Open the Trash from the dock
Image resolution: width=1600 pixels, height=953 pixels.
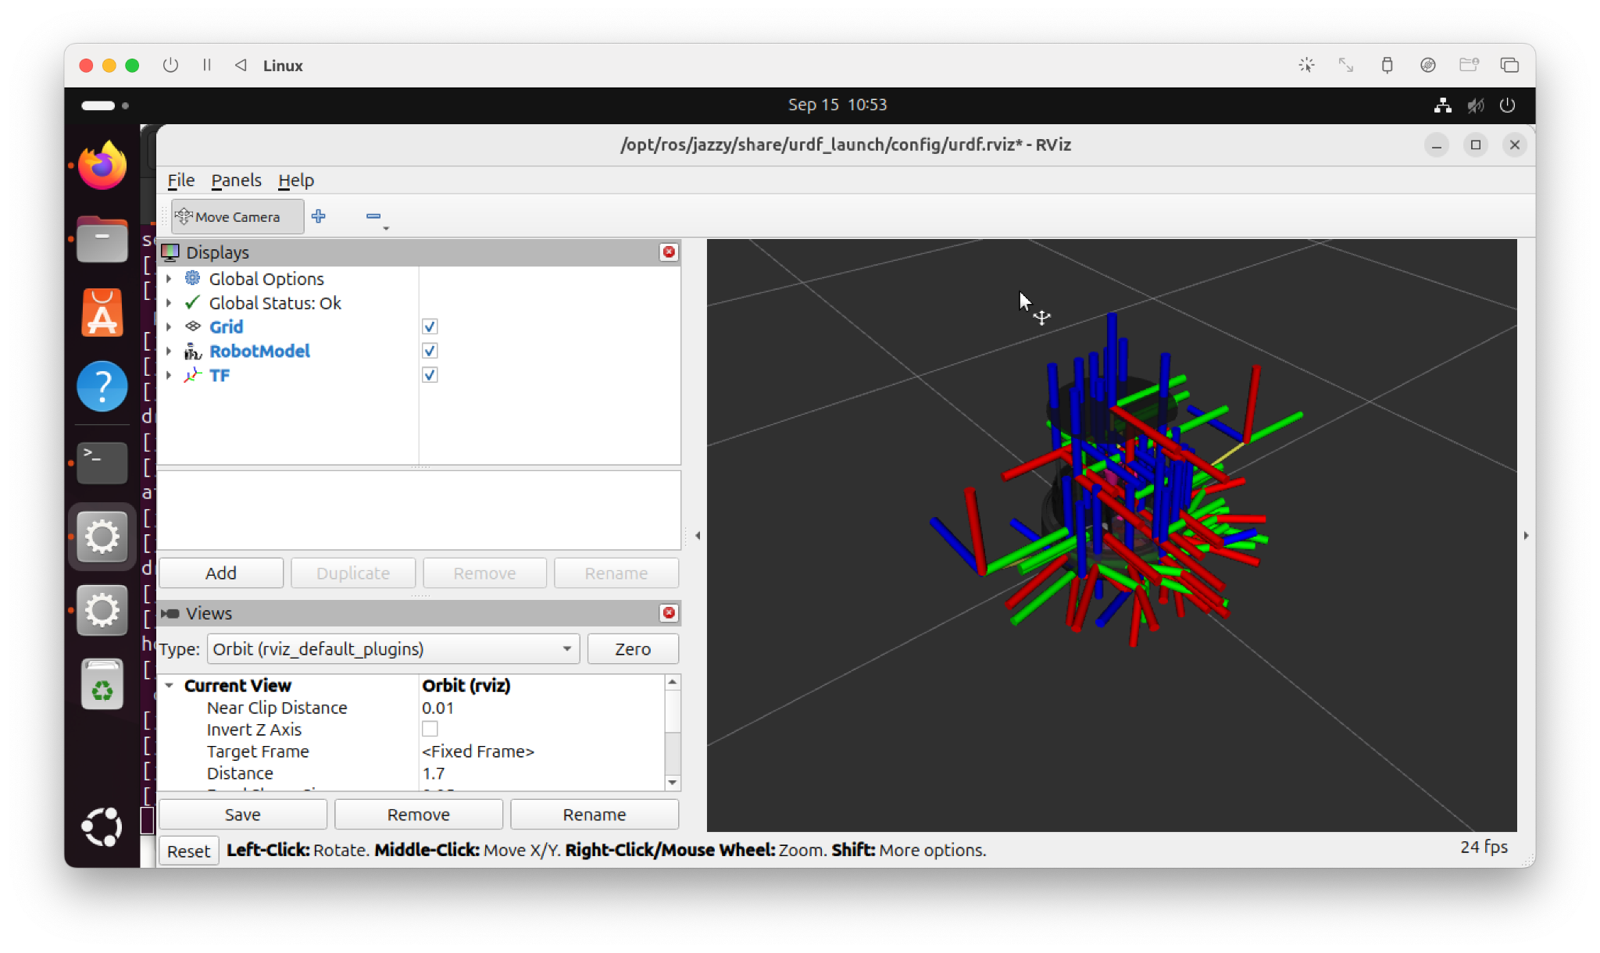(x=102, y=684)
